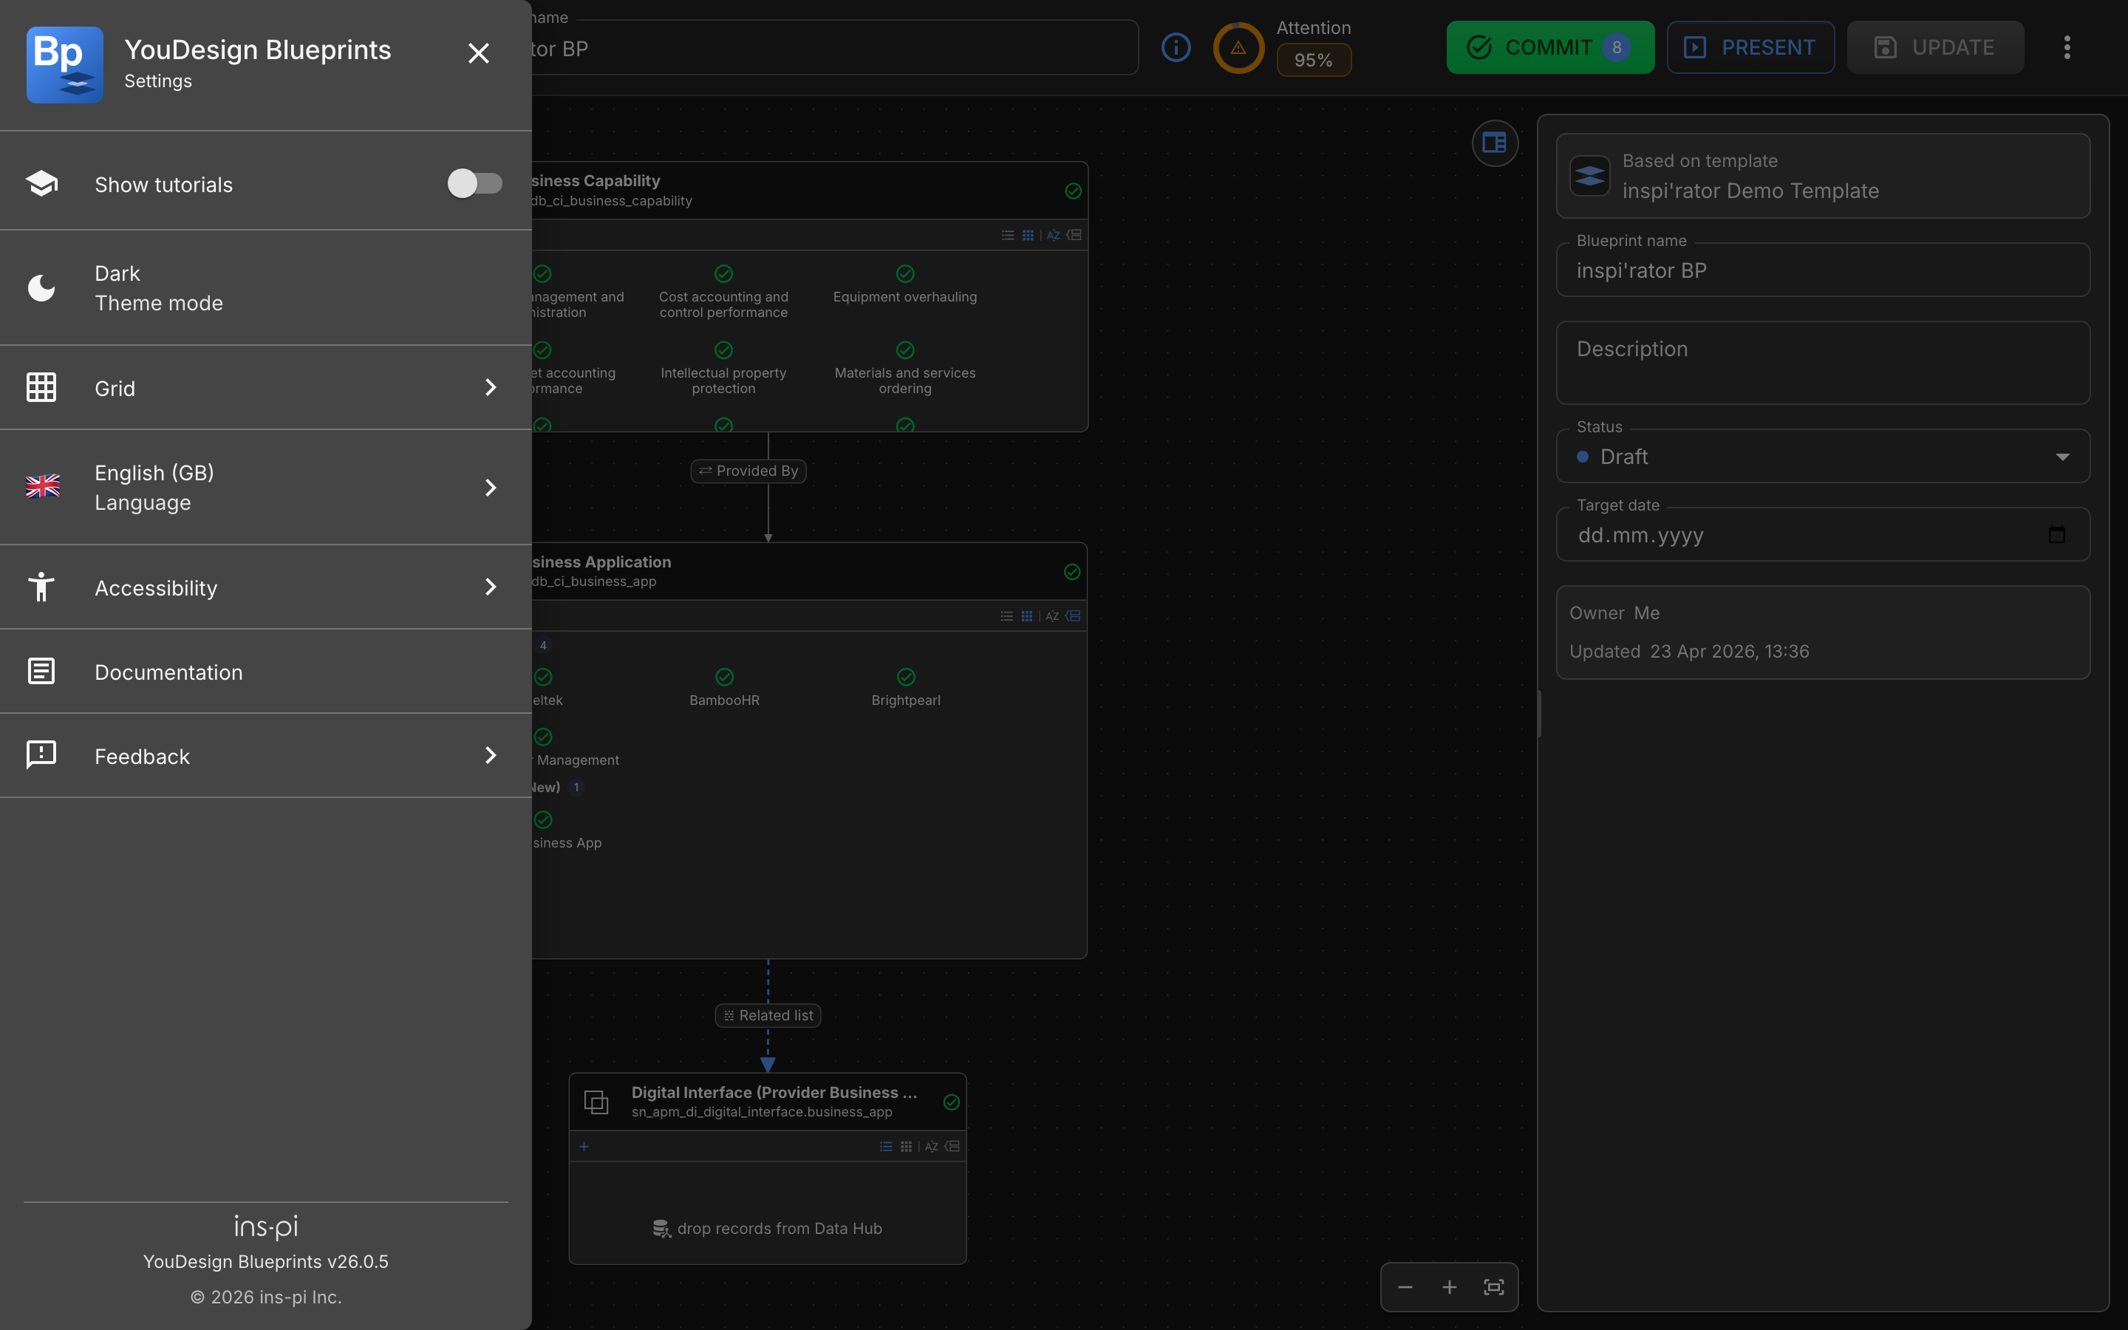
Task: Click the PRESENT button
Action: tap(1750, 47)
